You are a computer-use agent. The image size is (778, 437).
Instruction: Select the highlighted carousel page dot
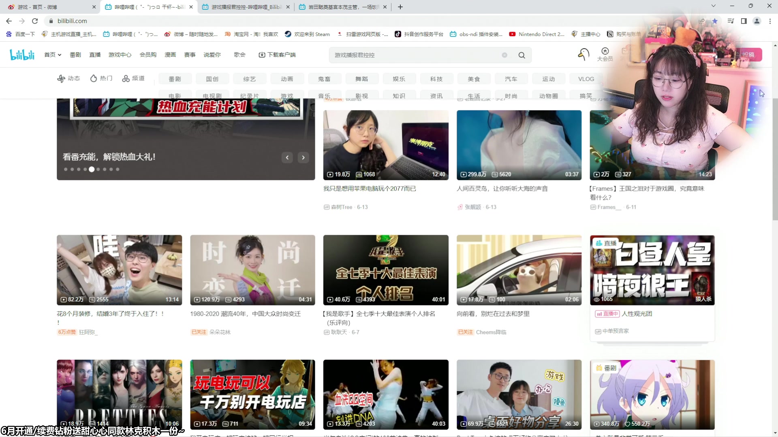tap(92, 169)
